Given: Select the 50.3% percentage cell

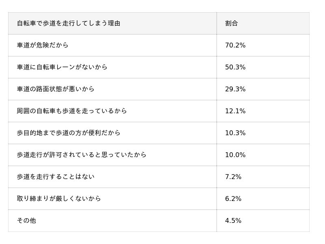Looking at the screenshot, I should click(263, 67).
